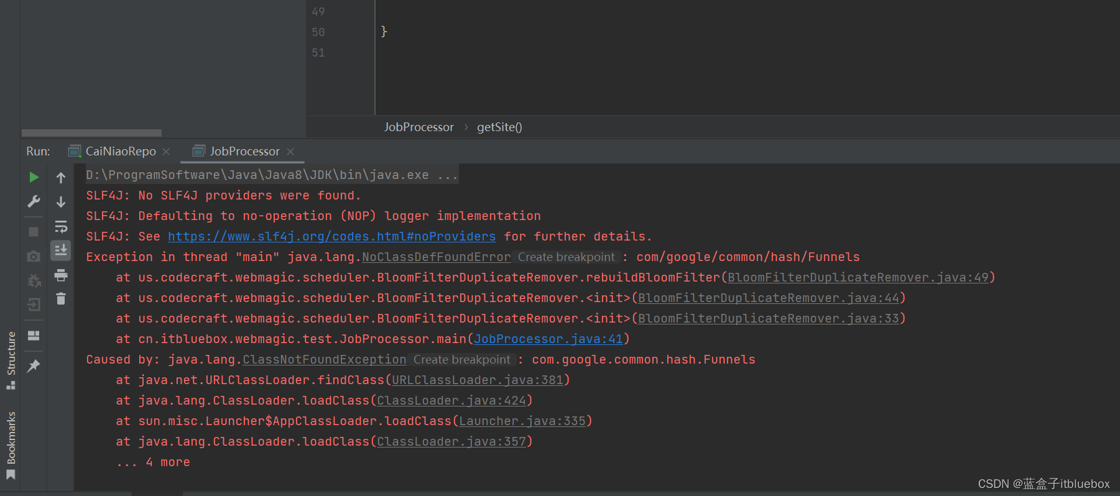
Task: Rerun JobProcessor with the green play icon
Action: (x=34, y=178)
